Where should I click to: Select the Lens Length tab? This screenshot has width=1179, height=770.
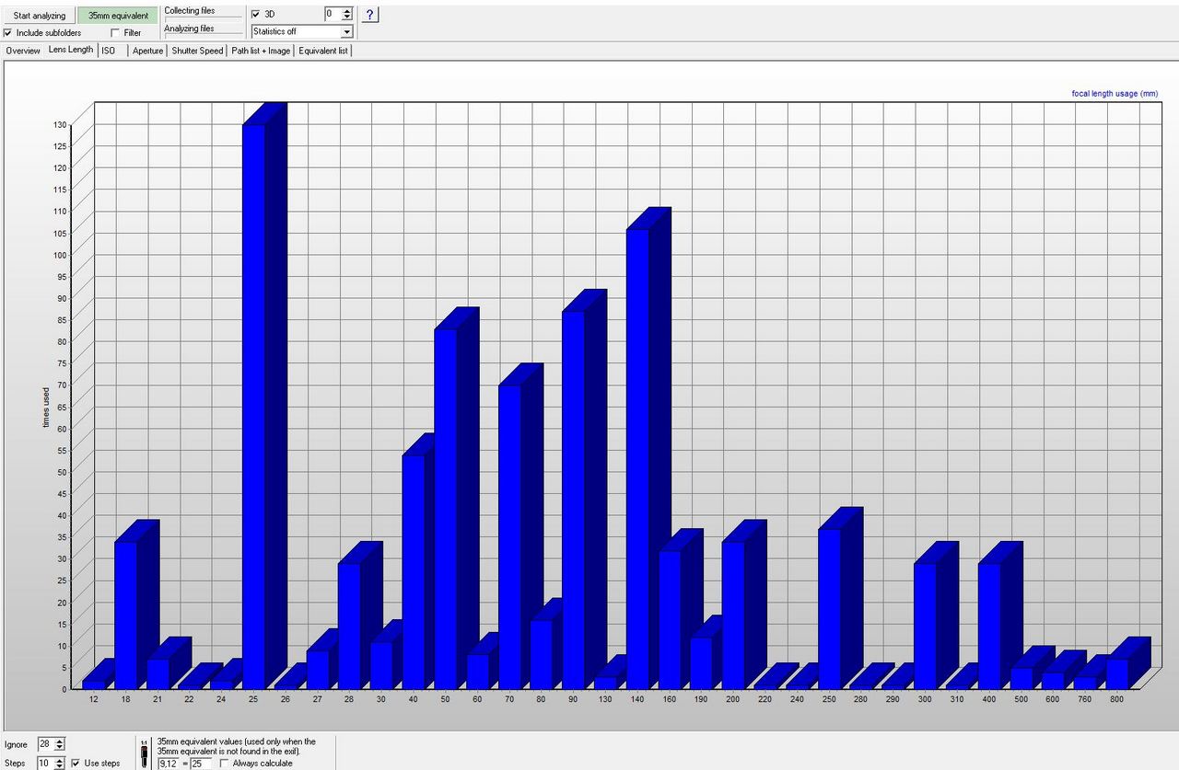(71, 50)
